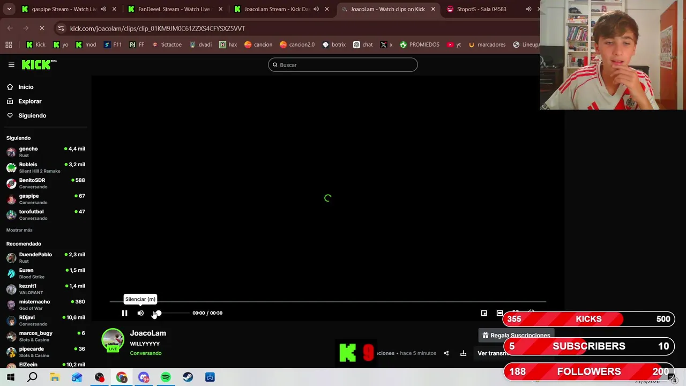686x386 pixels.
Task: Mute StopotS tab audio icon
Action: (528, 9)
